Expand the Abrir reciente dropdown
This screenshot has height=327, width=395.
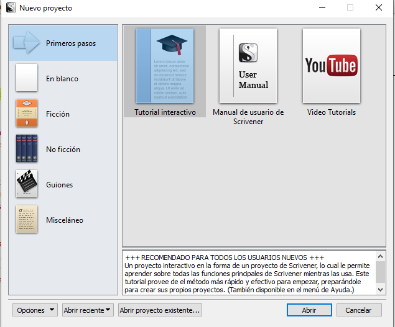[x=88, y=310]
